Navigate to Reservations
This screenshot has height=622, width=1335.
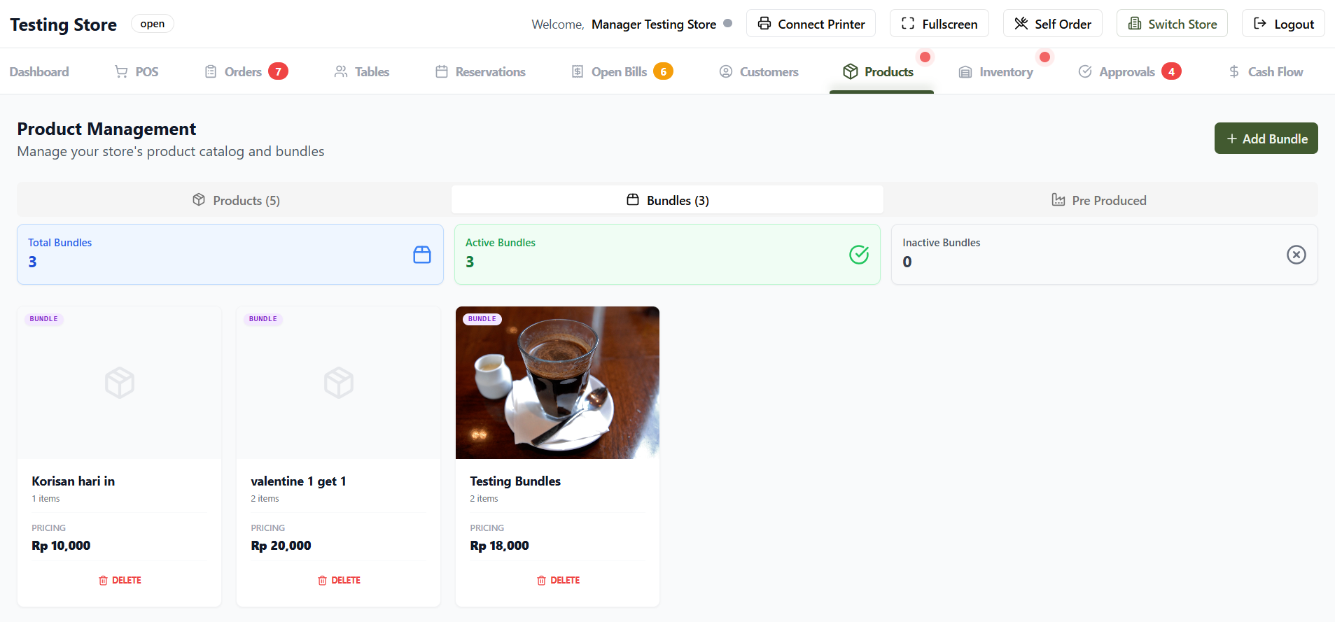click(x=480, y=72)
